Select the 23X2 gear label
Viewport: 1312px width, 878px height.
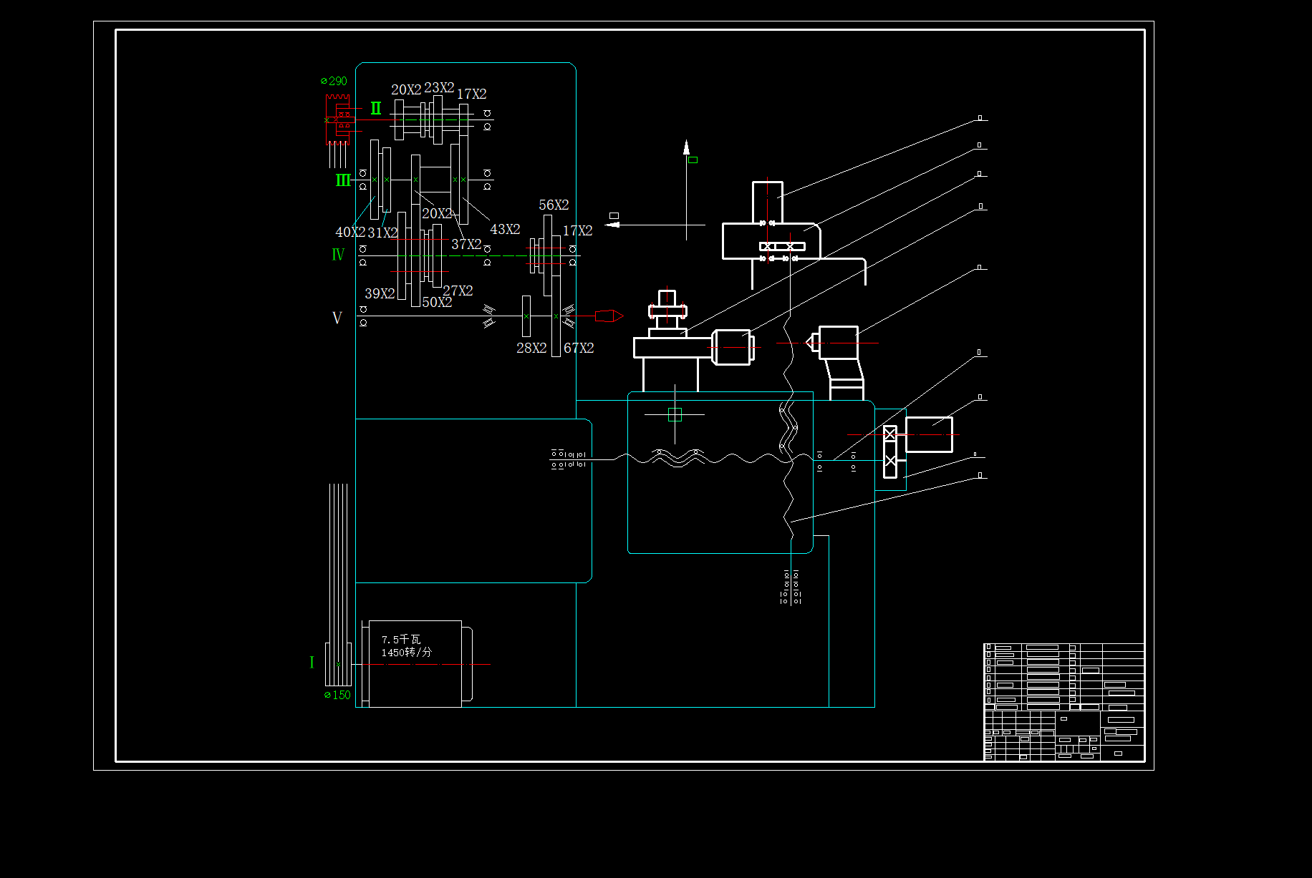(x=439, y=87)
